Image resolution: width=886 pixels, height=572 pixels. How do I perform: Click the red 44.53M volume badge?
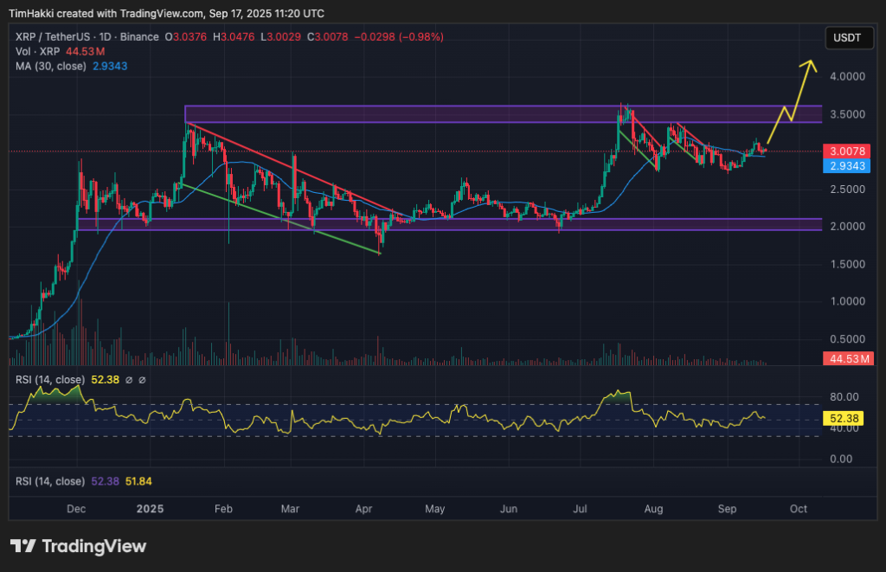849,358
